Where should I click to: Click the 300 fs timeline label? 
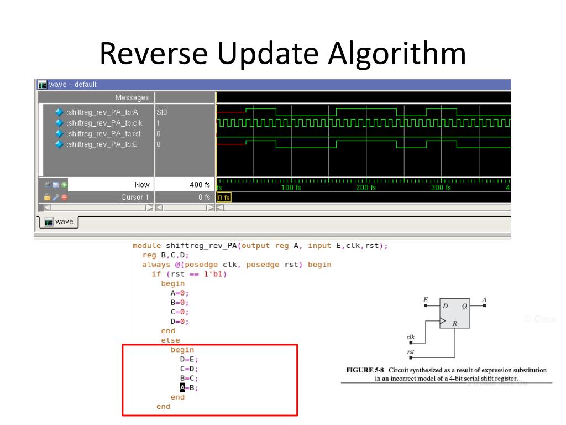point(441,188)
